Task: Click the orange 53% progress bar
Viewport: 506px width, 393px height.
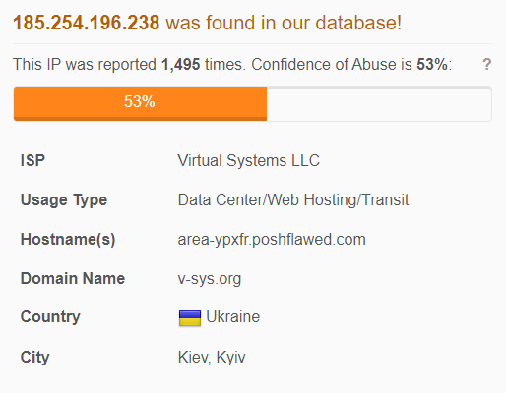Action: (140, 104)
